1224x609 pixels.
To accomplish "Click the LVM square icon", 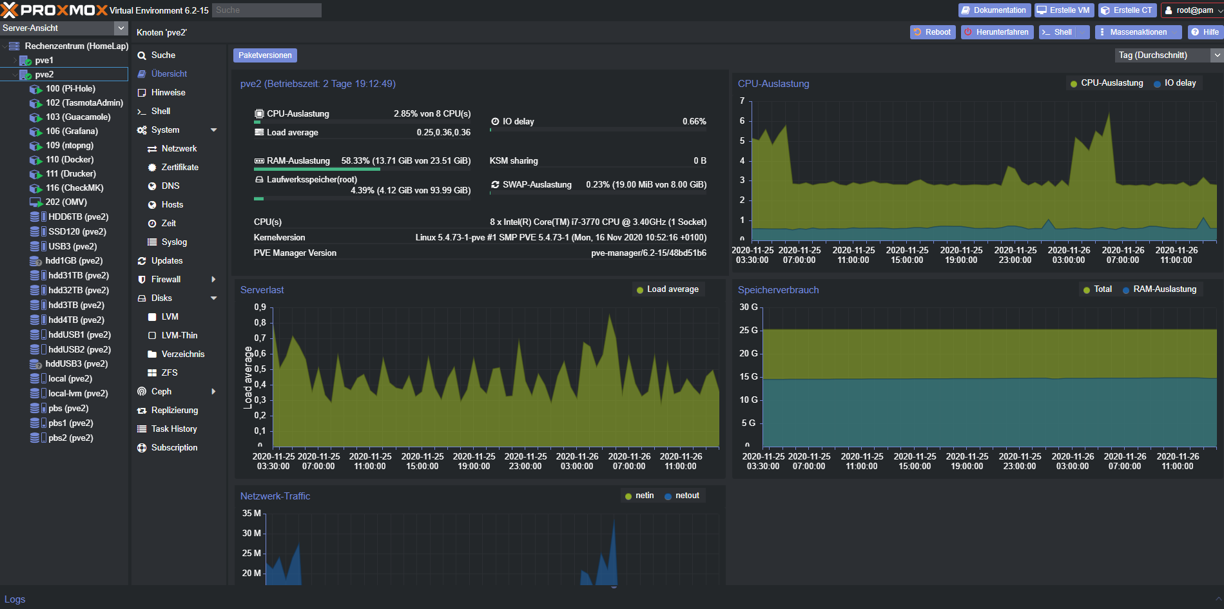I will pos(152,317).
